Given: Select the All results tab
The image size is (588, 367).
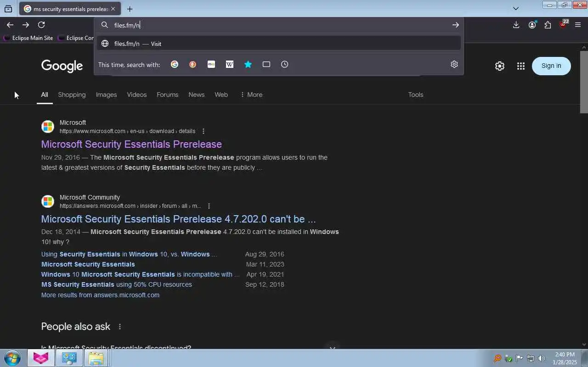Looking at the screenshot, I should click(45, 95).
